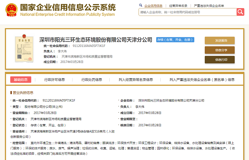Click the 存续（在营、开业、在册） status badge
Viewport: 249px width, 160px height.
175,40
